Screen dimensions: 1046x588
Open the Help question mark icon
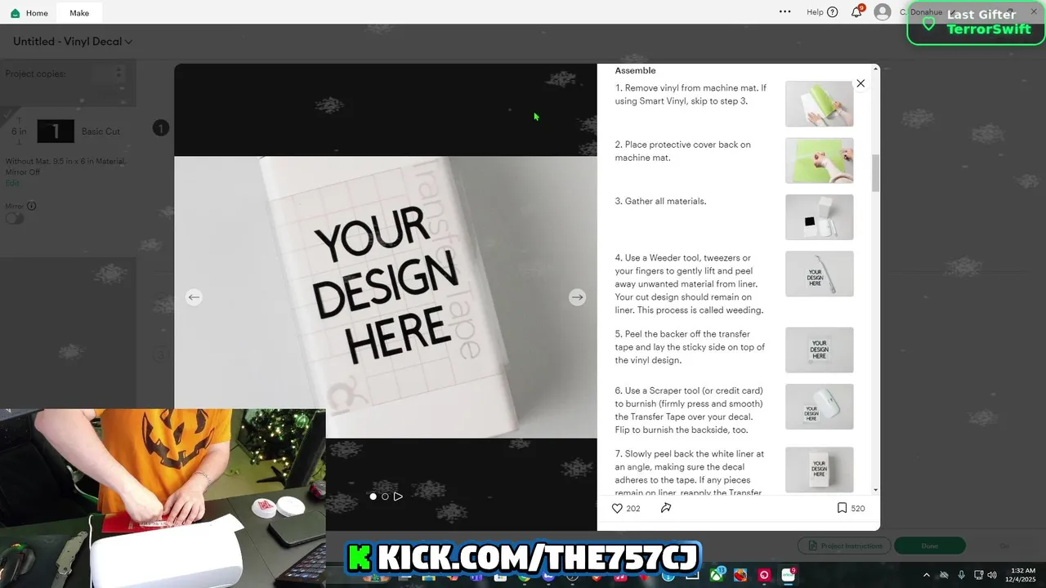(833, 12)
